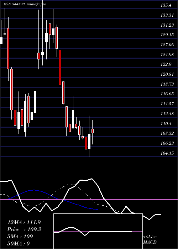Click the 'Price : 109.2' reading

point(24,229)
